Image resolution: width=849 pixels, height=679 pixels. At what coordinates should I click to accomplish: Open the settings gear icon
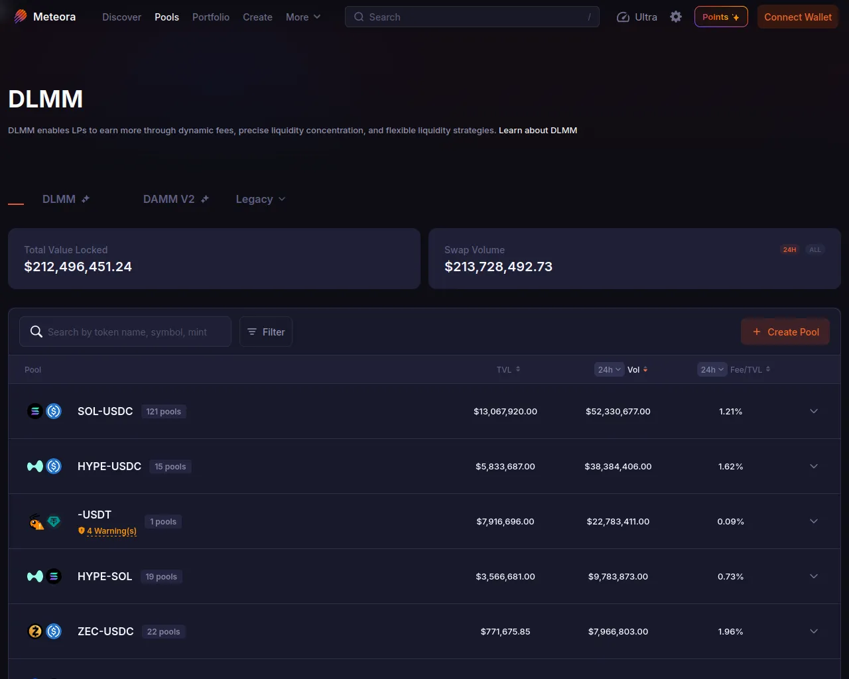[x=676, y=17]
